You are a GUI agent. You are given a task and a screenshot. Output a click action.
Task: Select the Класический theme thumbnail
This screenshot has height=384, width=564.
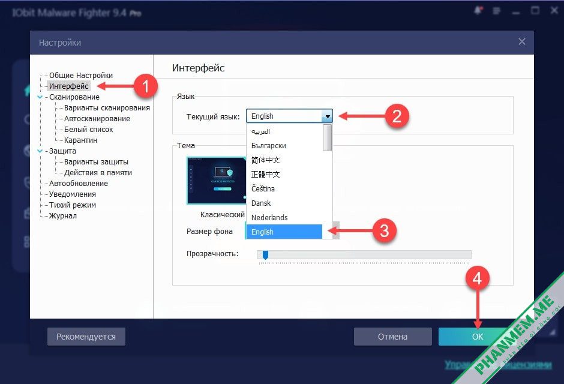(217, 180)
